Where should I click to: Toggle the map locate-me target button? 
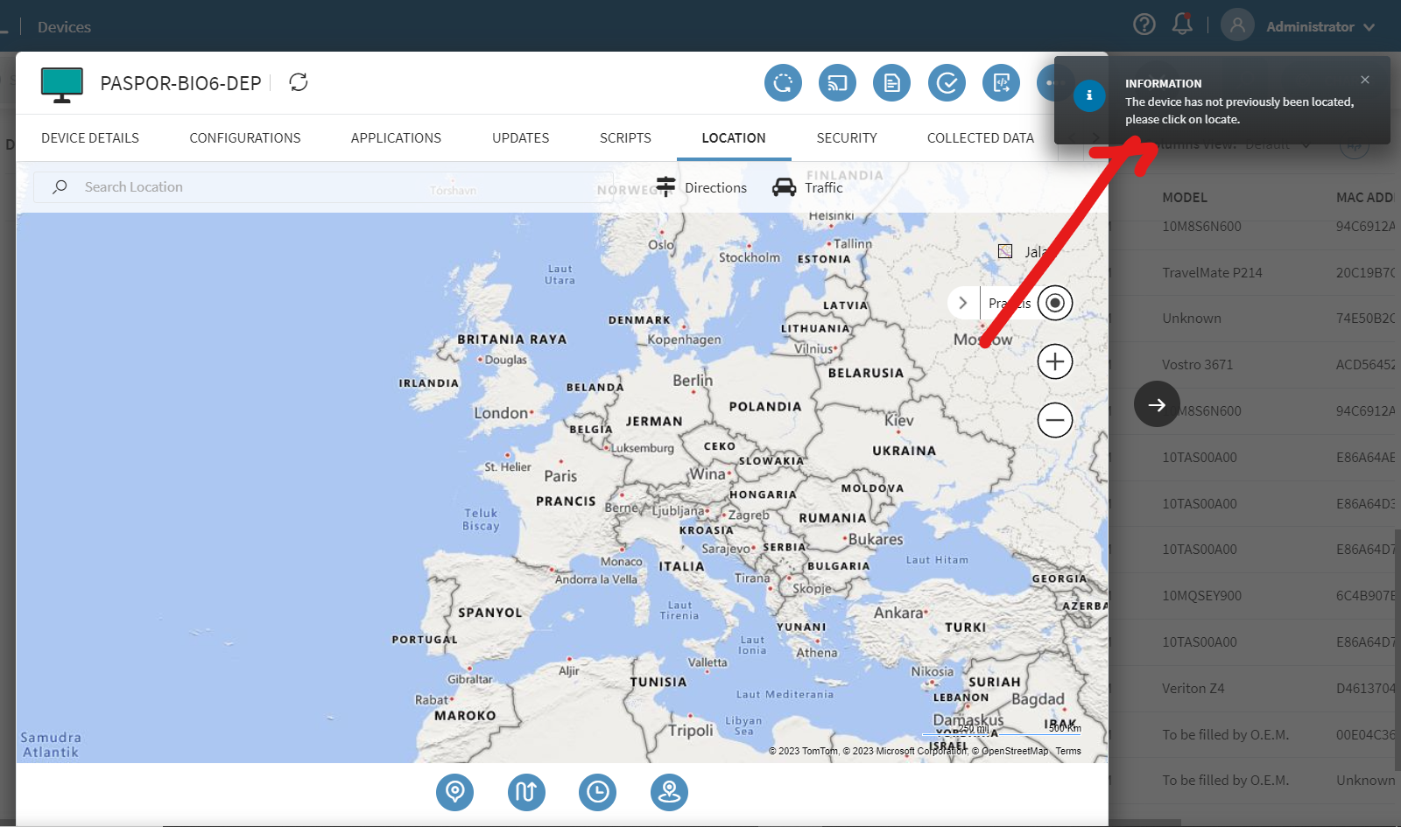click(x=1055, y=303)
